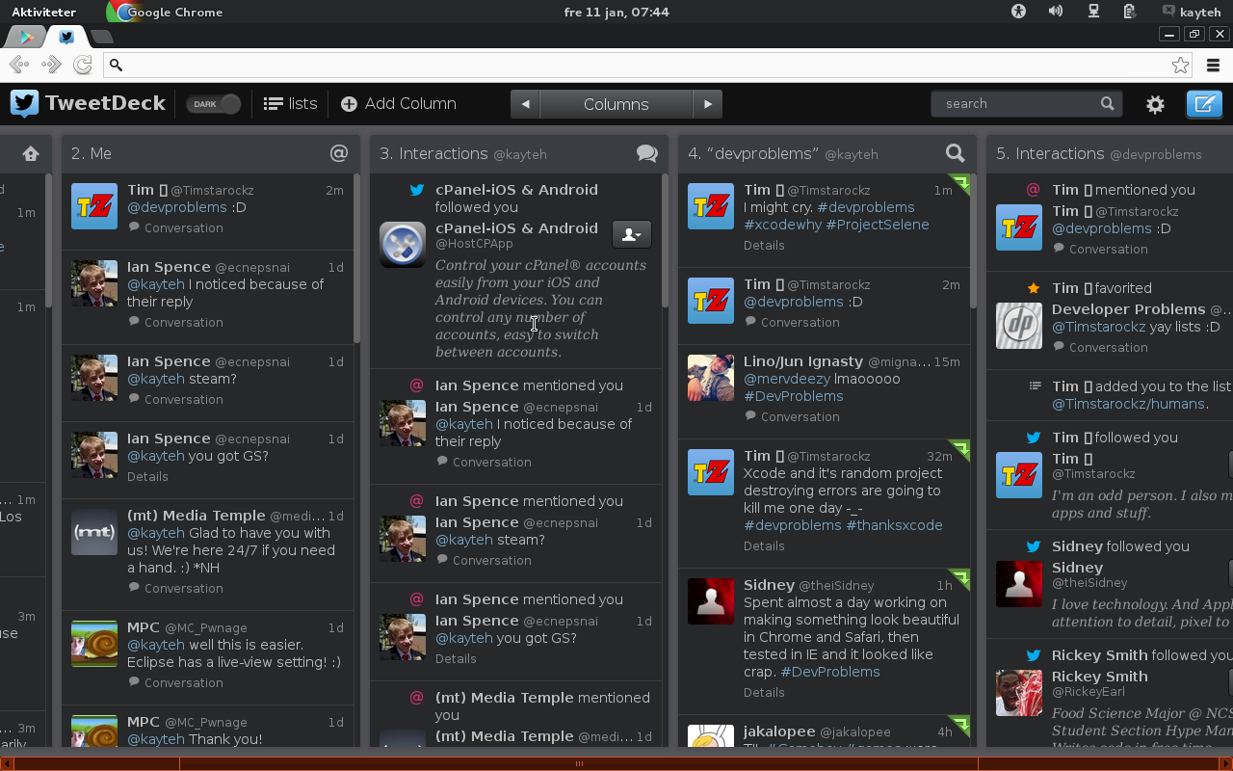Click the Google Chrome icon in the top bar
Screen dimensions: 1233x771
[121, 12]
